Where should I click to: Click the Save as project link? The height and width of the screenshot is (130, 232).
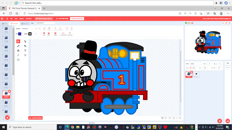point(217,18)
